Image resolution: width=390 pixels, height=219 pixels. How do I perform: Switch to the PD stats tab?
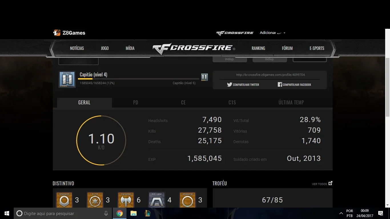136,102
